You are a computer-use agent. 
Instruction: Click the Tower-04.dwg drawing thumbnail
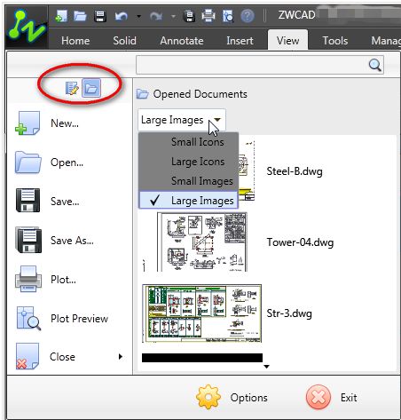pos(202,242)
